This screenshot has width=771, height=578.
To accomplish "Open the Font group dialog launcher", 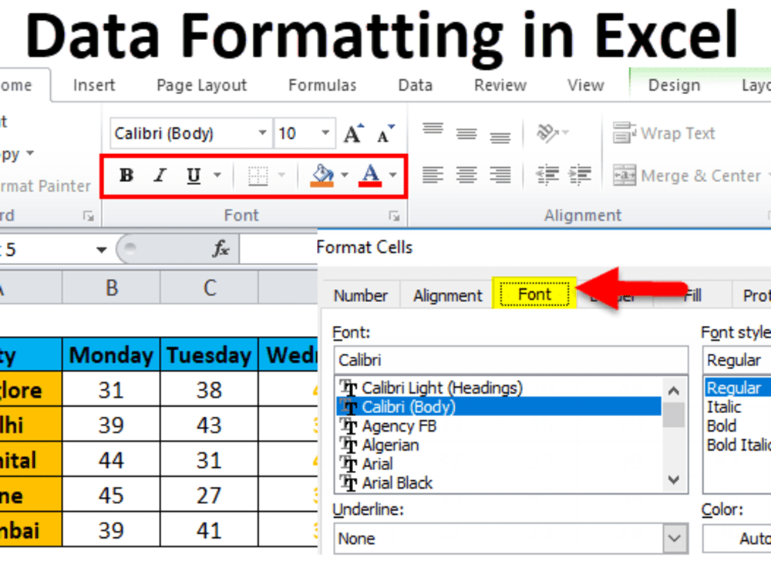I will [393, 215].
